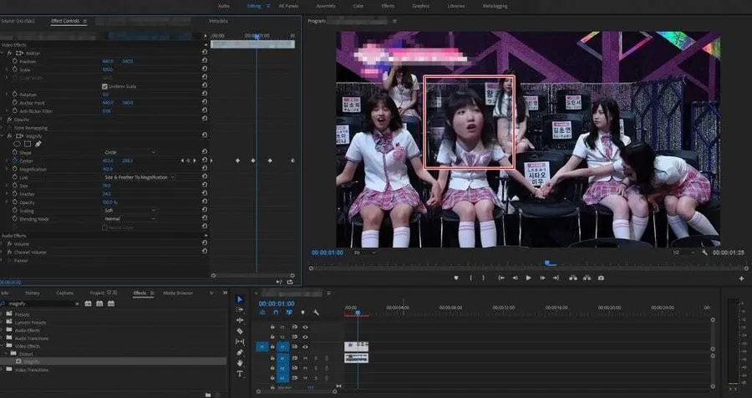Select Magnify effect in Effects list
752x398 pixels.
pos(113,361)
